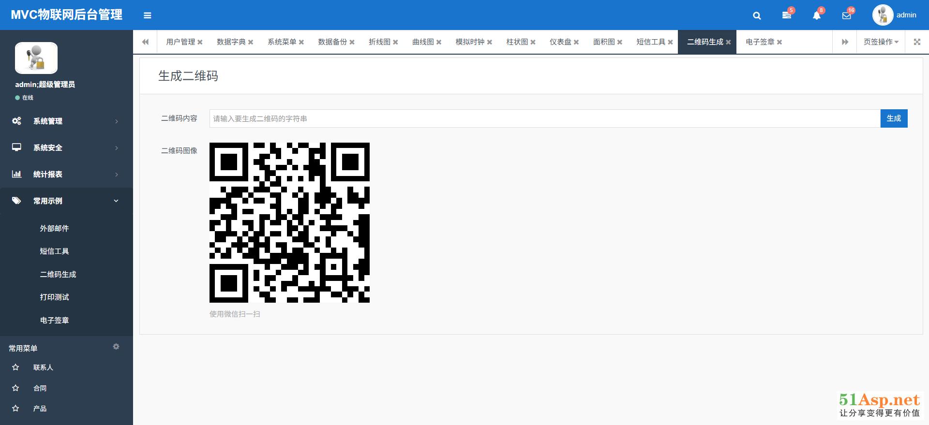The width and height of the screenshot is (929, 425).
Task: Open the envelope messages icon
Action: pyautogui.click(x=846, y=15)
